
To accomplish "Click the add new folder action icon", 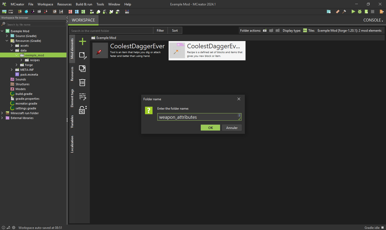I will click(x=264, y=30).
